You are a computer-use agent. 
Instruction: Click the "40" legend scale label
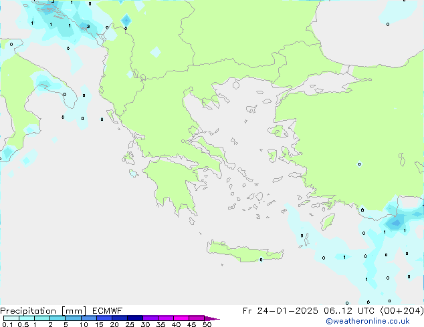[x=176, y=324]
